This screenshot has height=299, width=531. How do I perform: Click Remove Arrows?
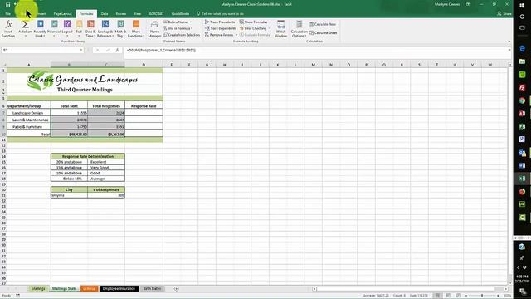pos(219,35)
